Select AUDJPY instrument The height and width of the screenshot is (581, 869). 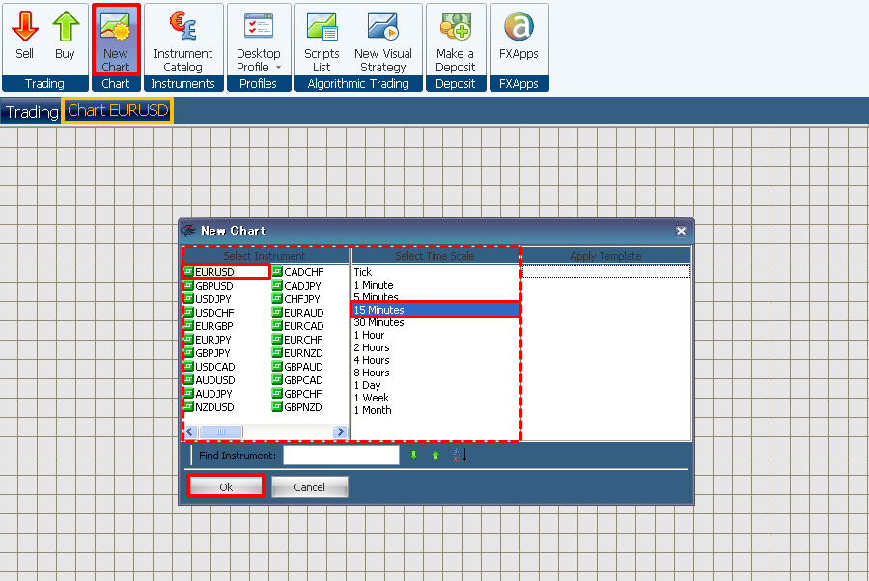pos(208,394)
